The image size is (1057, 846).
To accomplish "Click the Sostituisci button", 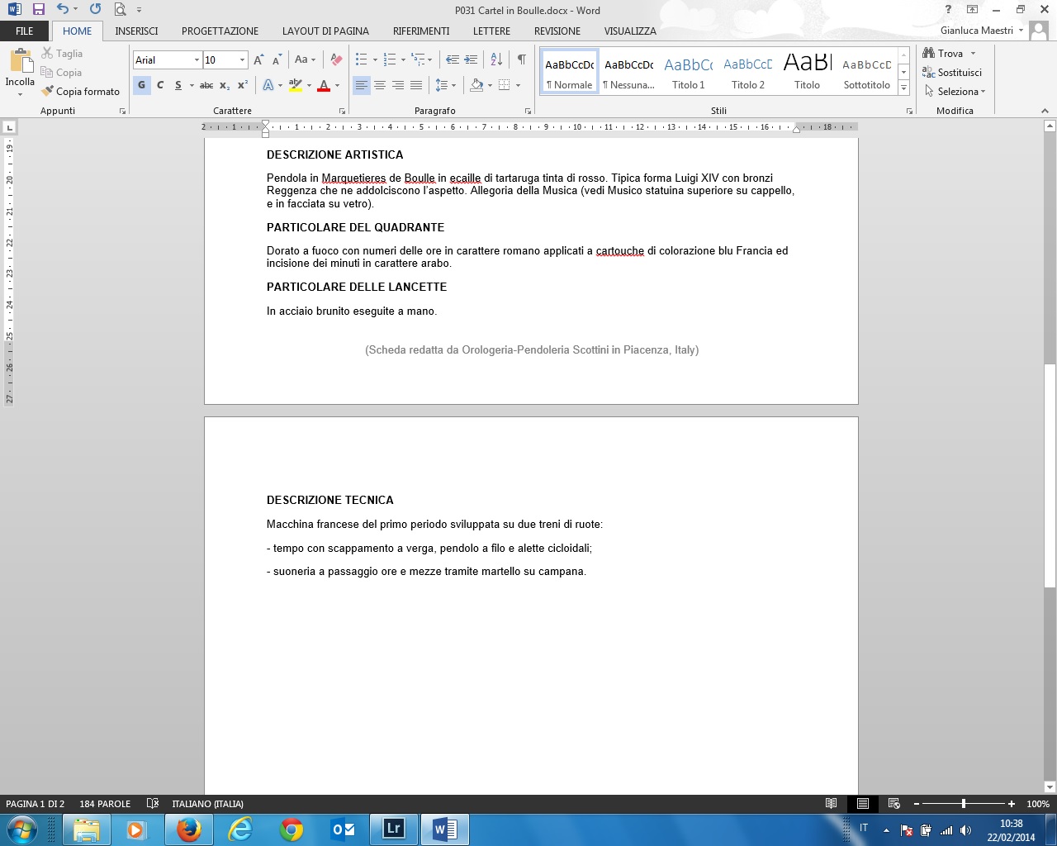I will click(952, 73).
